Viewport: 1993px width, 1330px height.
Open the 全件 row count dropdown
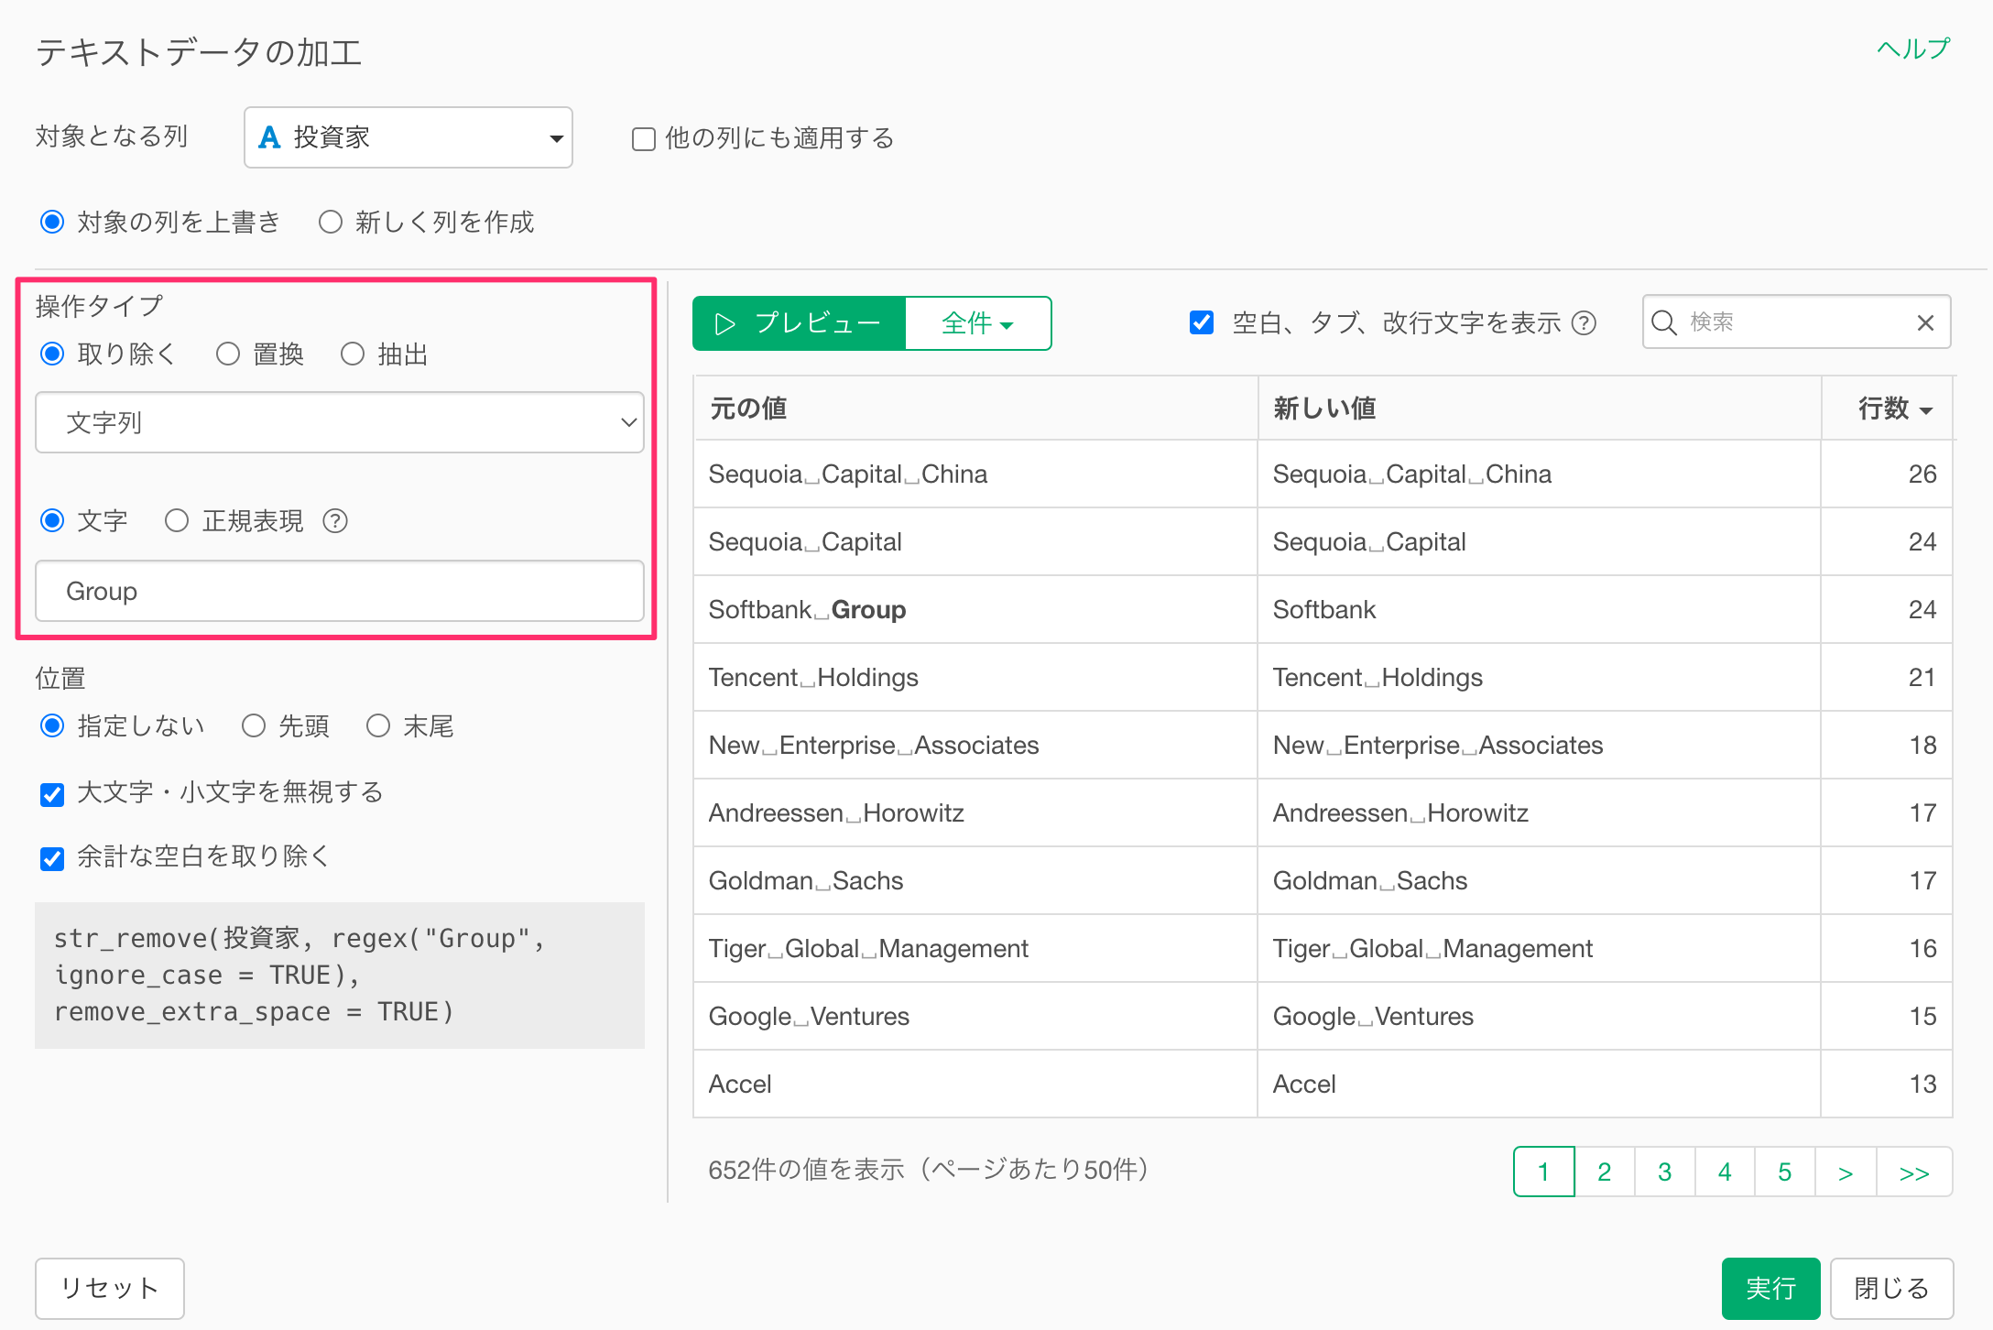tap(978, 323)
